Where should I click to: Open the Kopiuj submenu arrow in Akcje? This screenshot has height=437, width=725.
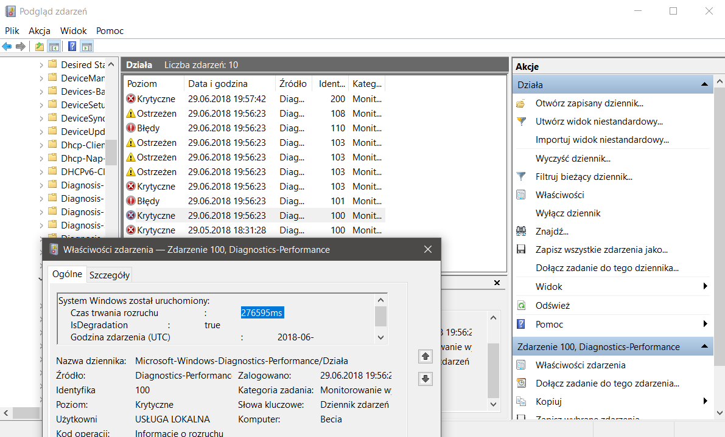coord(705,402)
